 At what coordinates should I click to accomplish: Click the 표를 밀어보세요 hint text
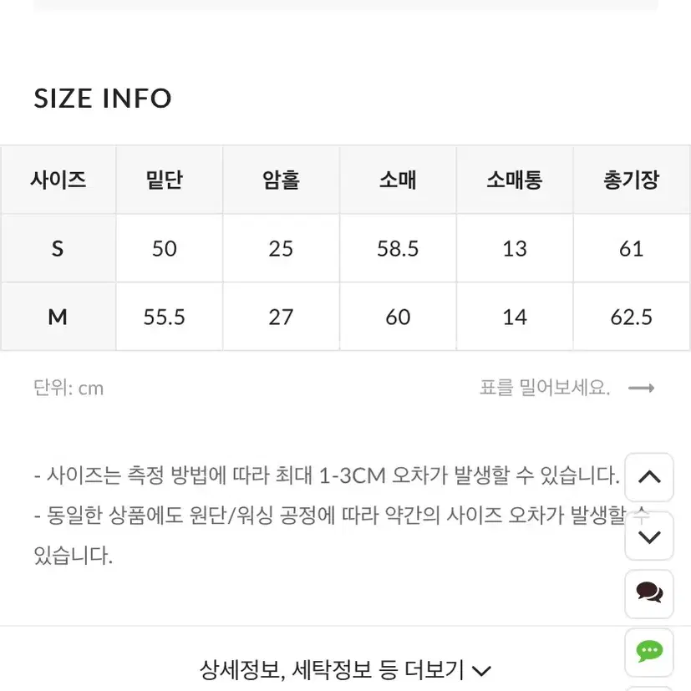pos(545,388)
